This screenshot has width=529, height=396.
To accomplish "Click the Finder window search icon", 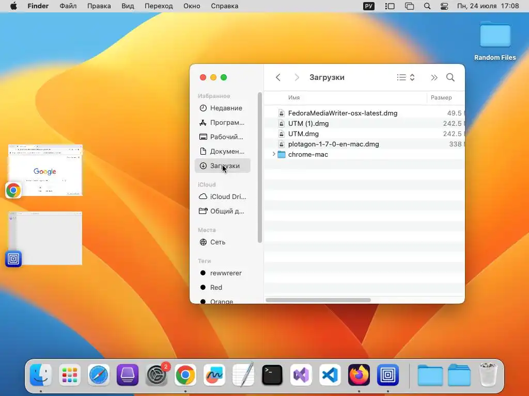I will 450,77.
